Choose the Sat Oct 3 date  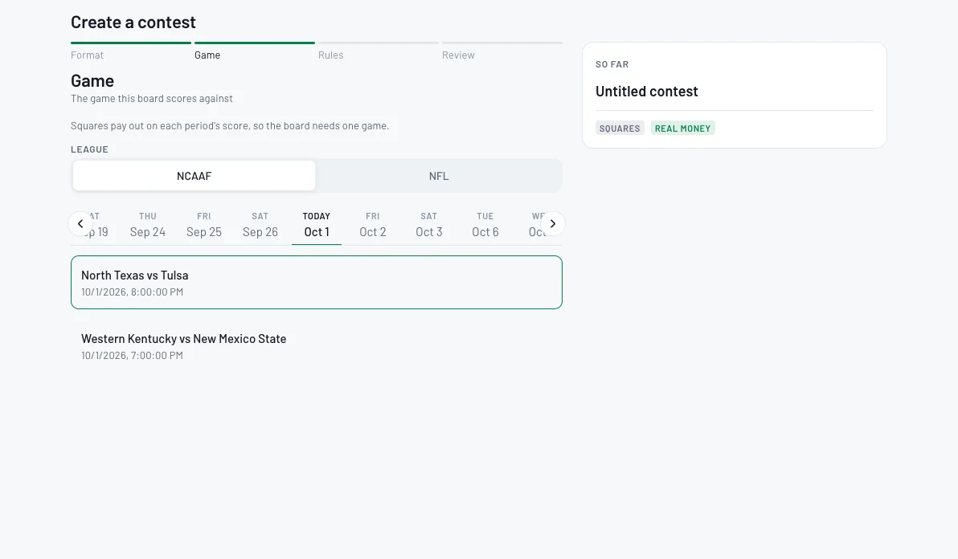[429, 225]
